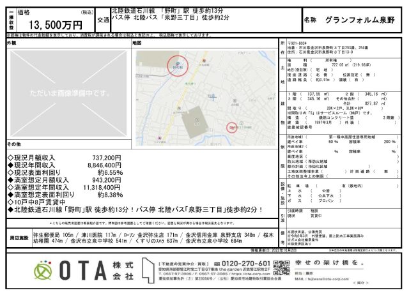Click the 満室想定年間収入 11,318,400円 line
Screen dimensions: 409x295
(64, 187)
